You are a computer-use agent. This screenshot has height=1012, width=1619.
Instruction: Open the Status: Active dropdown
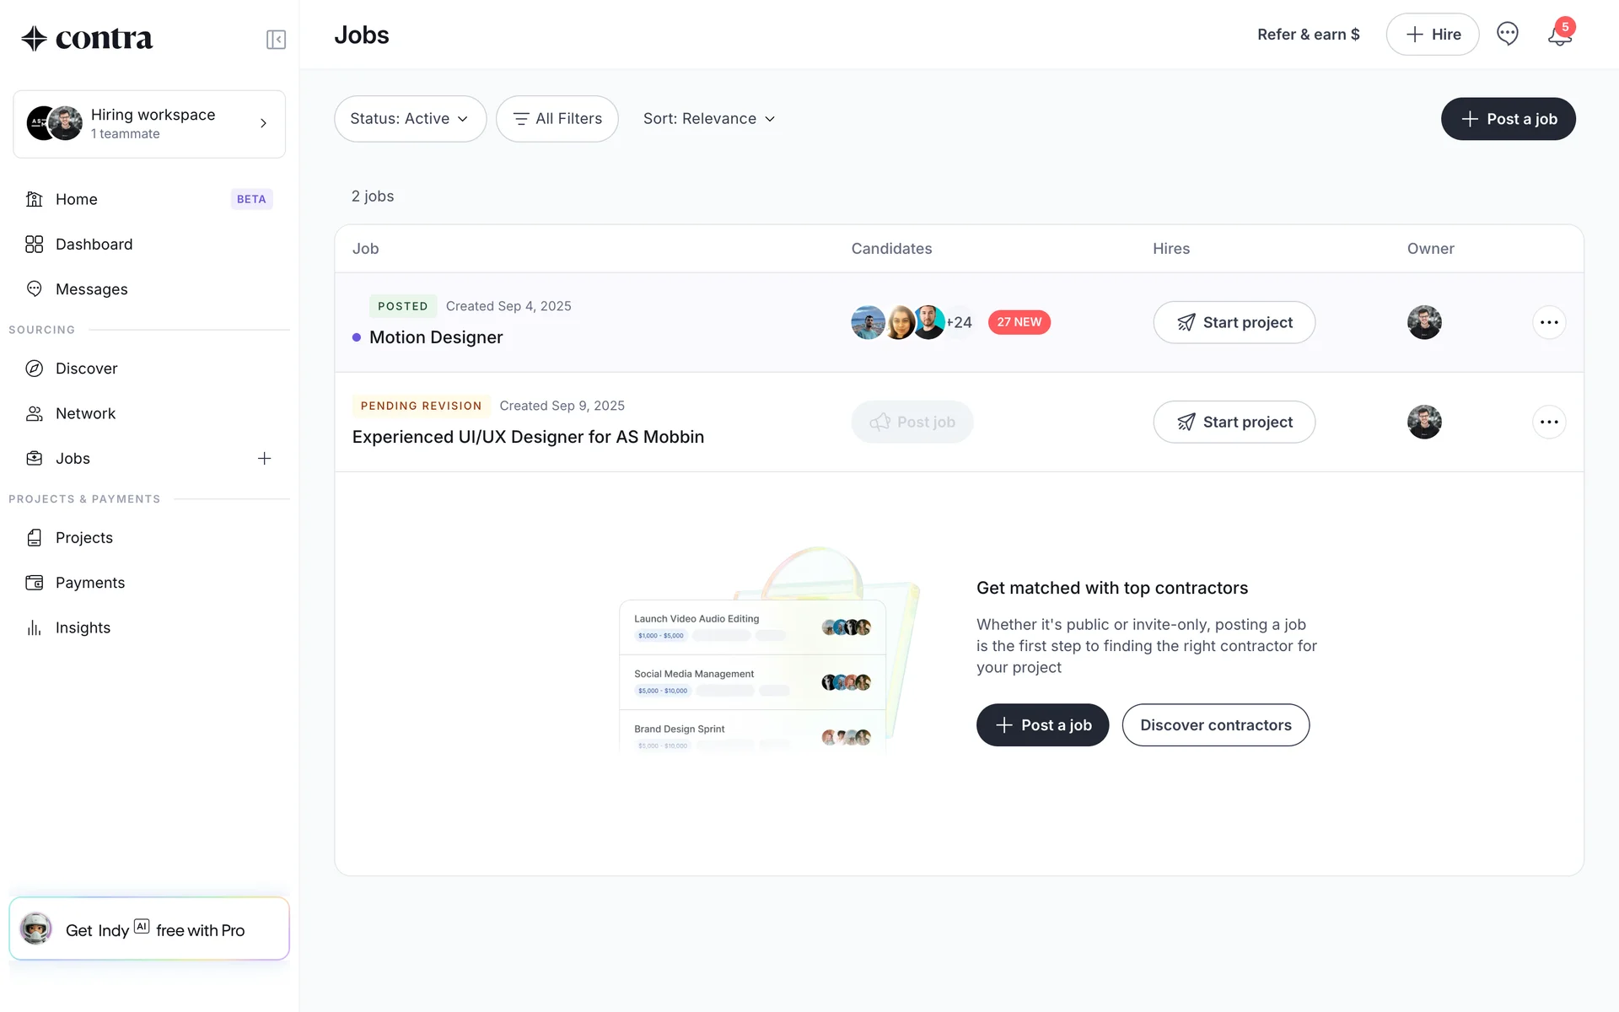point(410,119)
